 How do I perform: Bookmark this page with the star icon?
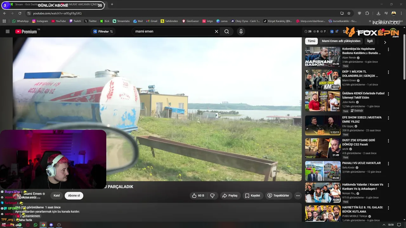pyautogui.click(x=349, y=13)
